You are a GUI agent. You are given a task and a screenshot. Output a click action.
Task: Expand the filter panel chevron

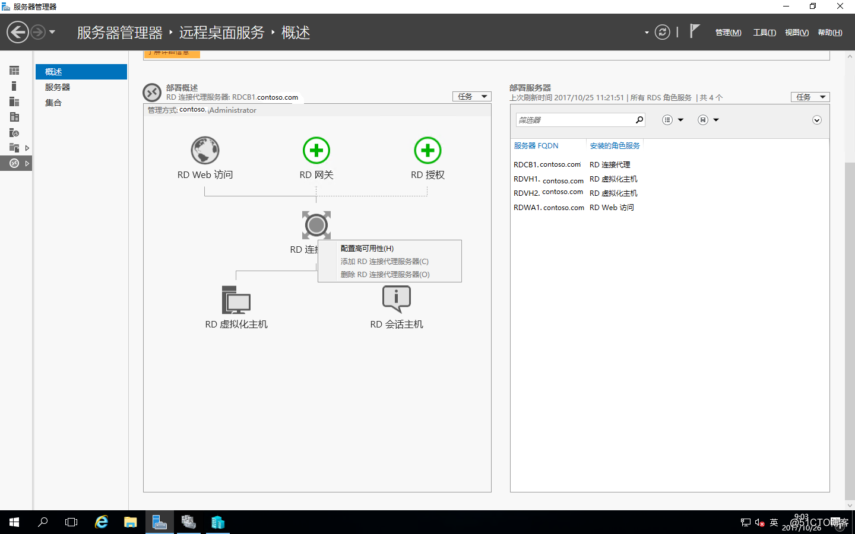[x=817, y=120]
